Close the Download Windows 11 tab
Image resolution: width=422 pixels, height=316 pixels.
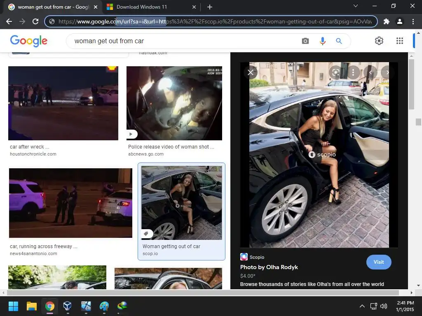194,7
